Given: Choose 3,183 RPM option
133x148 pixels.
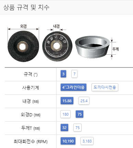Looking at the screenshot, I should pos(87,141).
